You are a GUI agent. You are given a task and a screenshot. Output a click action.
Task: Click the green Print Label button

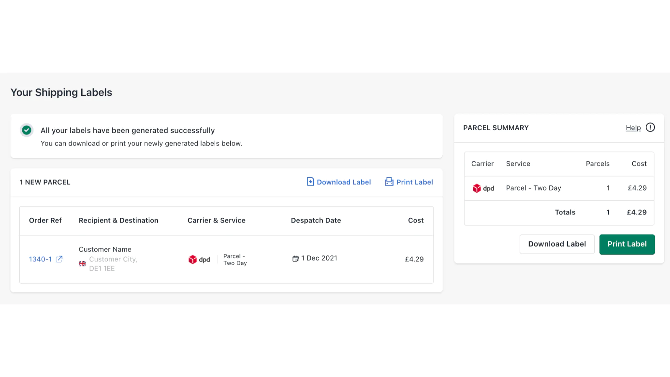point(627,244)
